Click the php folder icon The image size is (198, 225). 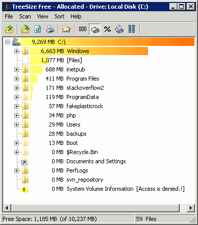(25, 115)
